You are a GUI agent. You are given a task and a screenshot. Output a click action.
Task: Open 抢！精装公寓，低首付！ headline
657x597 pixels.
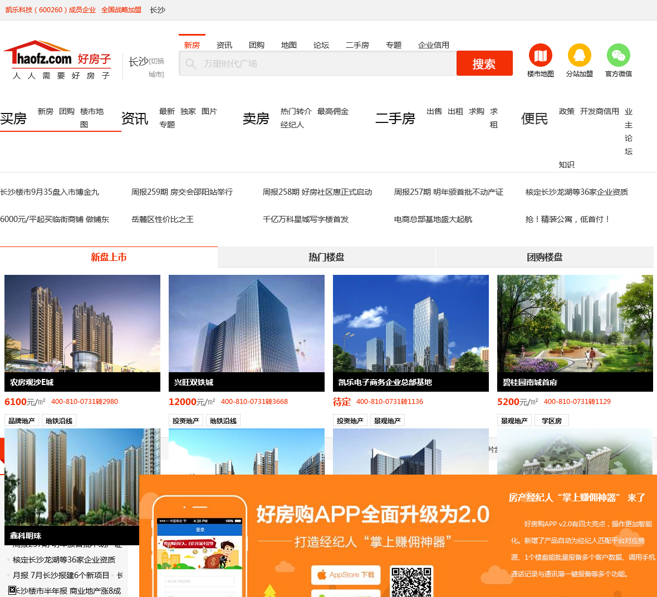pos(567,219)
